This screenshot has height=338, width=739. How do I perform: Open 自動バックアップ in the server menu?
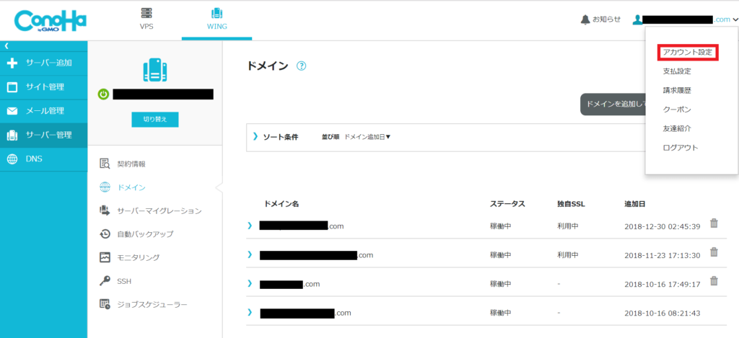145,234
